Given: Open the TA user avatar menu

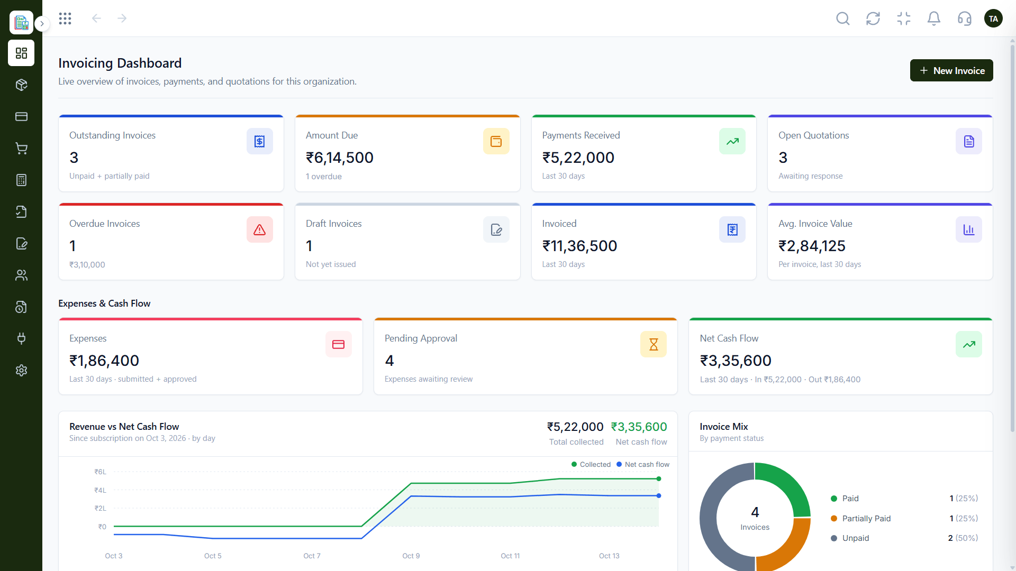Looking at the screenshot, I should [993, 19].
